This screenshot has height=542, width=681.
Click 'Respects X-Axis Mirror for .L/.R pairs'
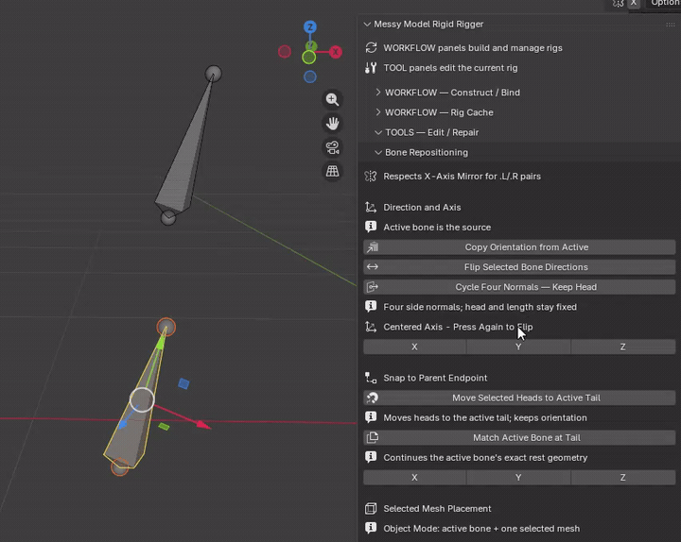point(462,177)
